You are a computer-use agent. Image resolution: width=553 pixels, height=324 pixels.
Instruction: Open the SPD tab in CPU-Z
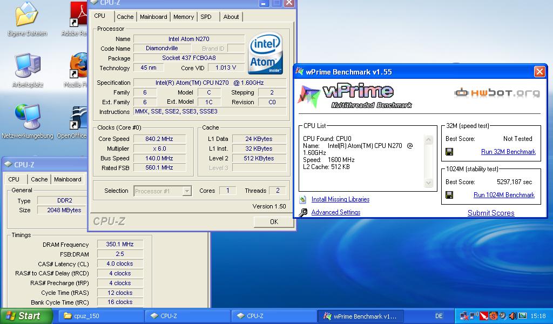(206, 17)
